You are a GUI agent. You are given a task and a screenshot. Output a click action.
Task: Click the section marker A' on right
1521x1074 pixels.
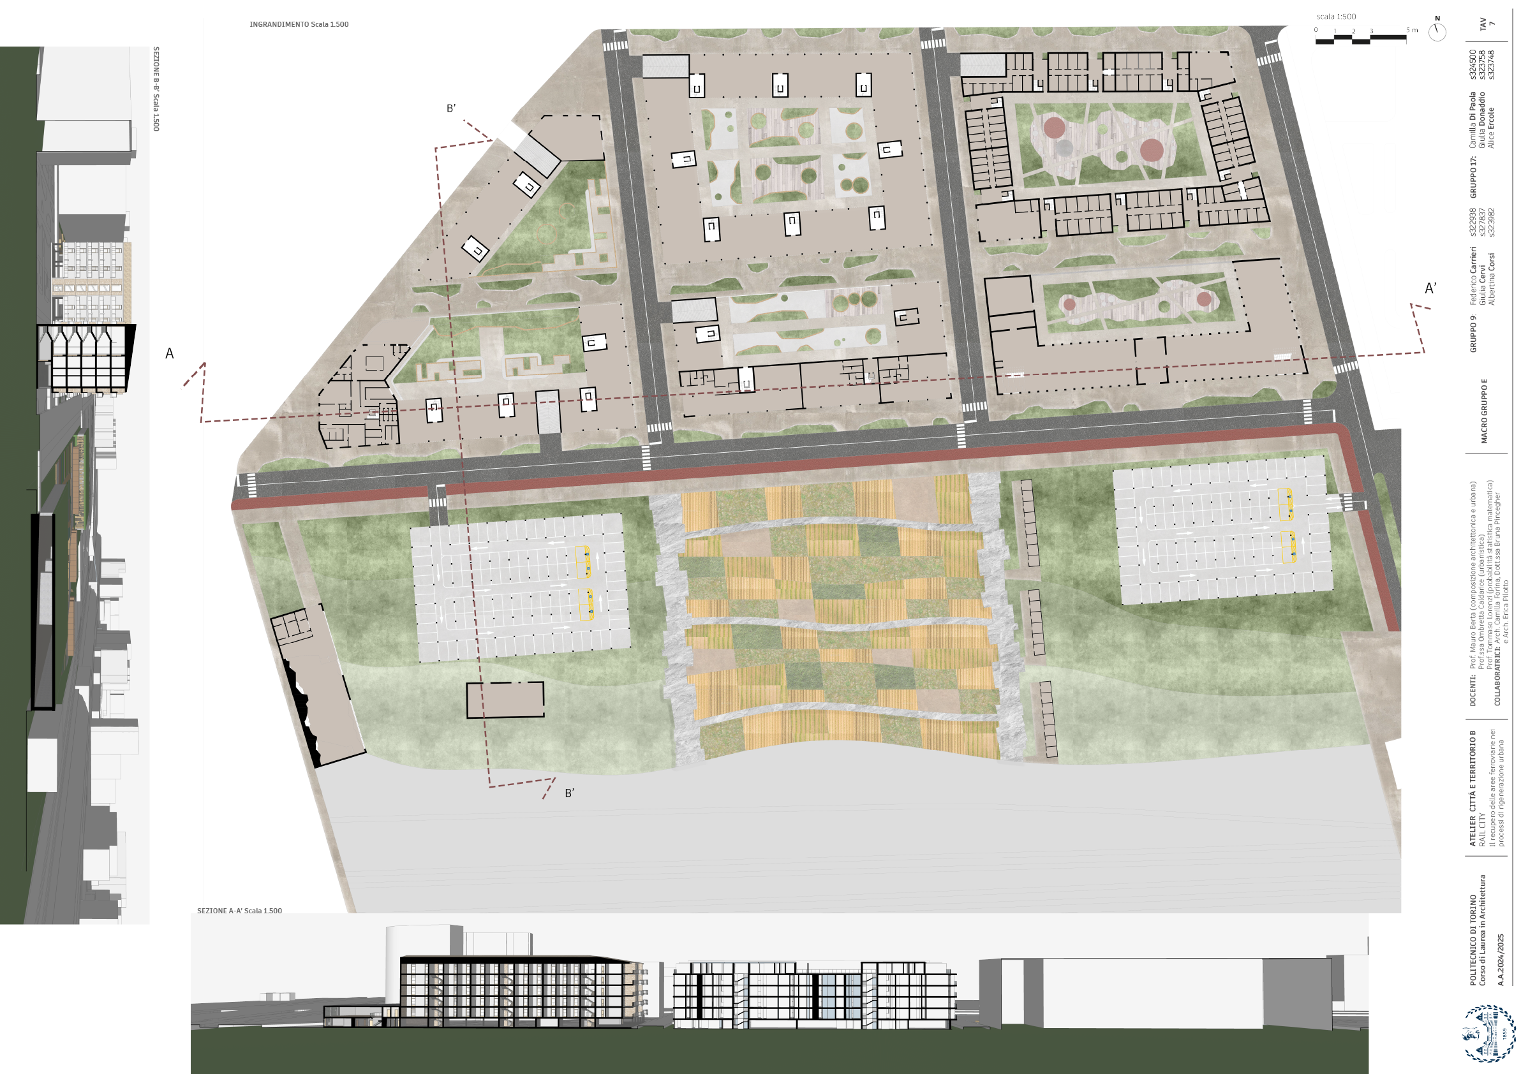[1430, 289]
